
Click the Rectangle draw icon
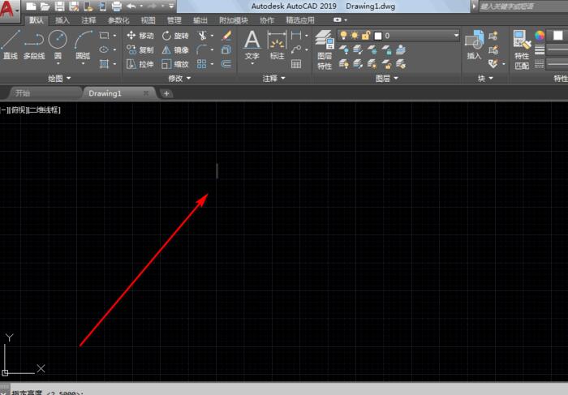[105, 35]
